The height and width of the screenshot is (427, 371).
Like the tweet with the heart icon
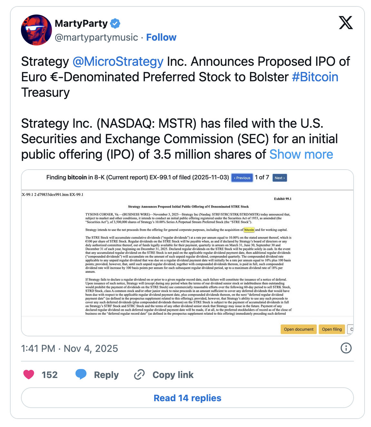pyautogui.click(x=29, y=374)
